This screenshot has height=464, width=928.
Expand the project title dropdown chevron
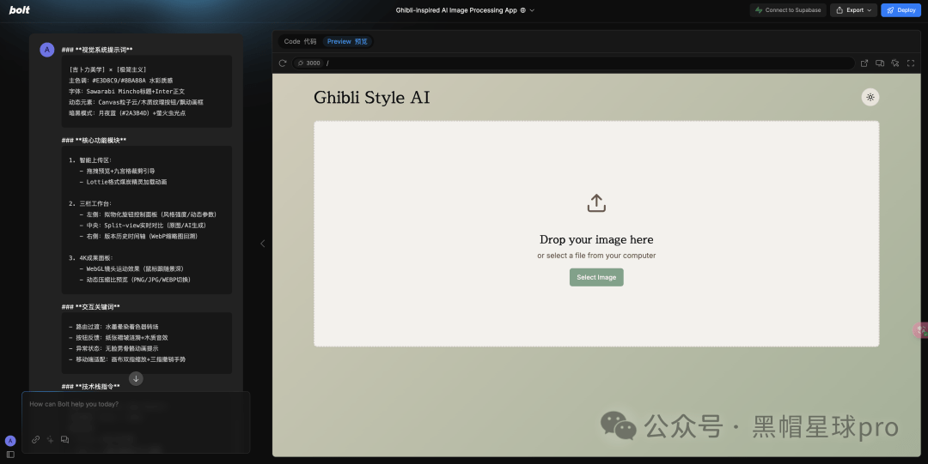pyautogui.click(x=532, y=10)
